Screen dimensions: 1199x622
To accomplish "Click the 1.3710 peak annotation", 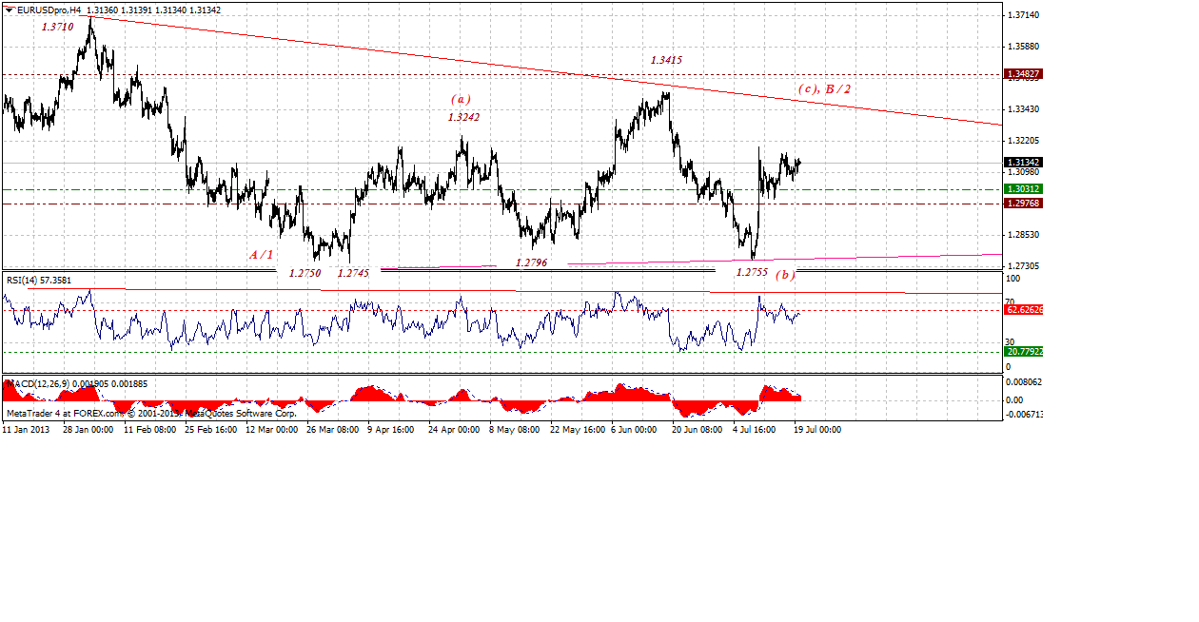I will click(57, 28).
